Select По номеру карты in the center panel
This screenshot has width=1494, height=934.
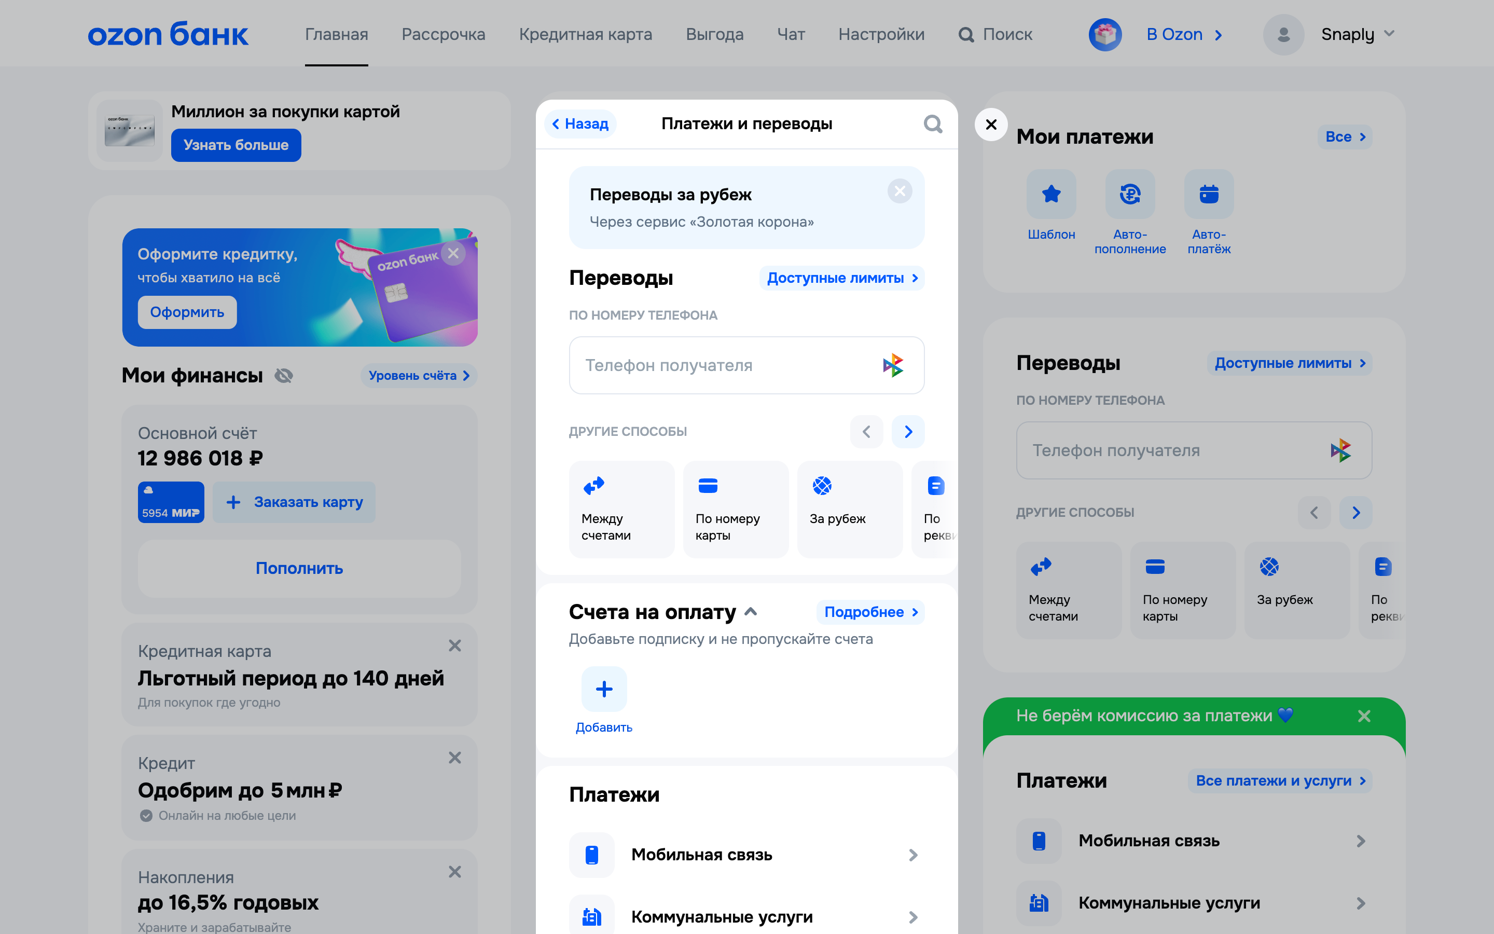point(736,510)
